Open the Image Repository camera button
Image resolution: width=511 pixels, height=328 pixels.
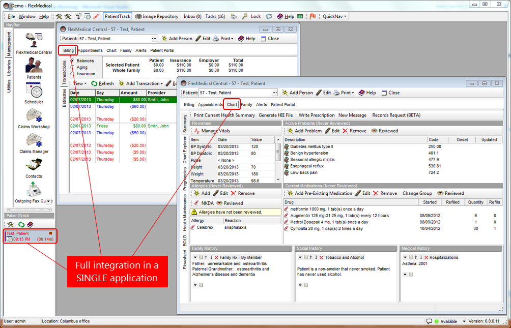pyautogui.click(x=157, y=16)
